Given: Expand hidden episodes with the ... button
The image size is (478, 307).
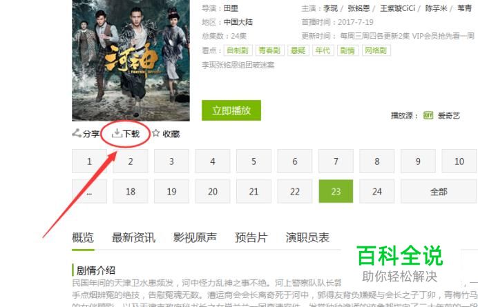Looking at the screenshot, I should pos(89,191).
